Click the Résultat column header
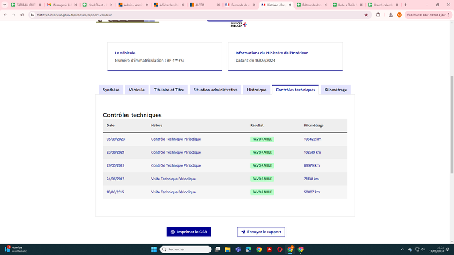The width and height of the screenshot is (454, 255). (x=257, y=125)
